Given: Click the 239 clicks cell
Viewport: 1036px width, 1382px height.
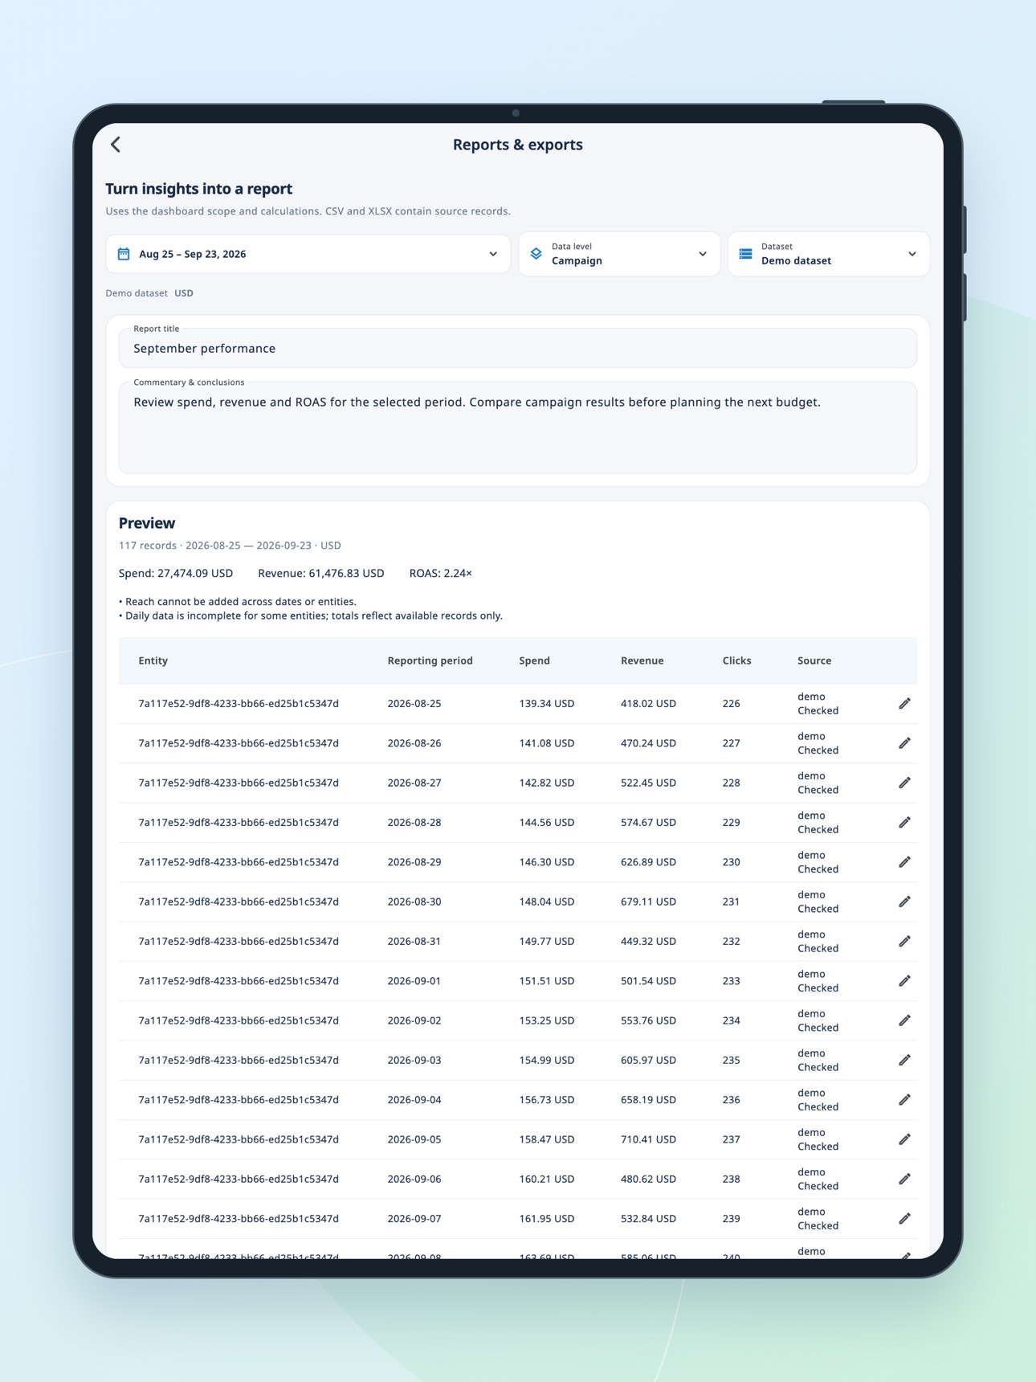Looking at the screenshot, I should click(731, 1219).
